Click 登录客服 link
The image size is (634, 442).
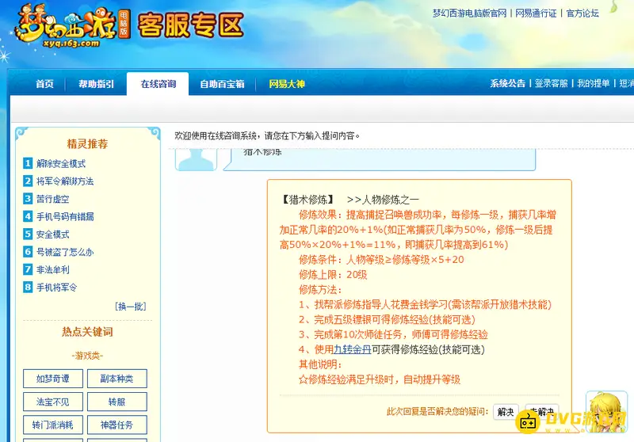point(551,83)
